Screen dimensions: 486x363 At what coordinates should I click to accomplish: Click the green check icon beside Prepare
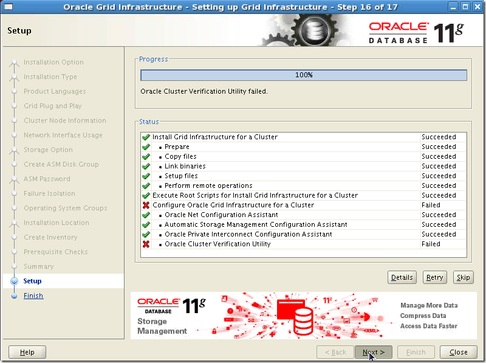click(146, 147)
